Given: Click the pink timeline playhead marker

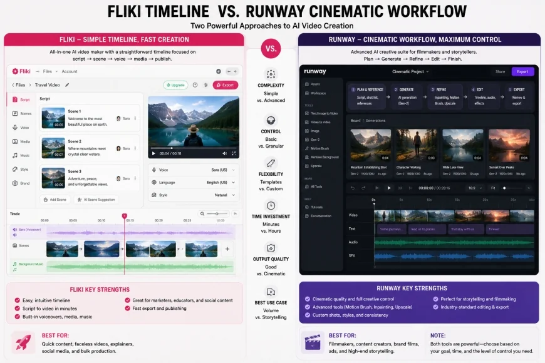Looking at the screenshot, I should [x=125, y=216].
